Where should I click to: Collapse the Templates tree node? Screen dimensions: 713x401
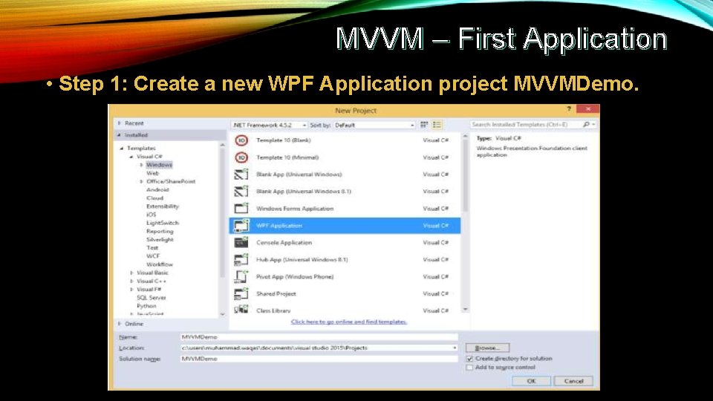pyautogui.click(x=121, y=149)
